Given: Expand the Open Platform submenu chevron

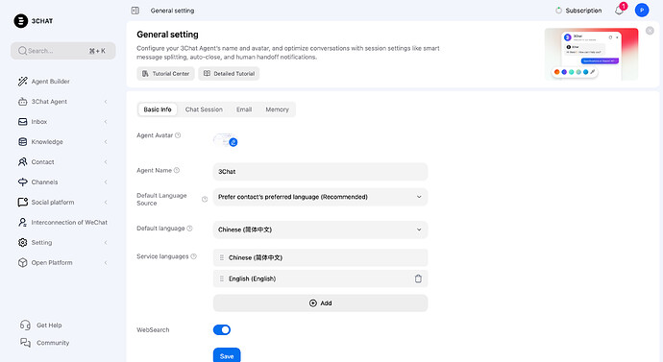Looking at the screenshot, I should (106, 263).
